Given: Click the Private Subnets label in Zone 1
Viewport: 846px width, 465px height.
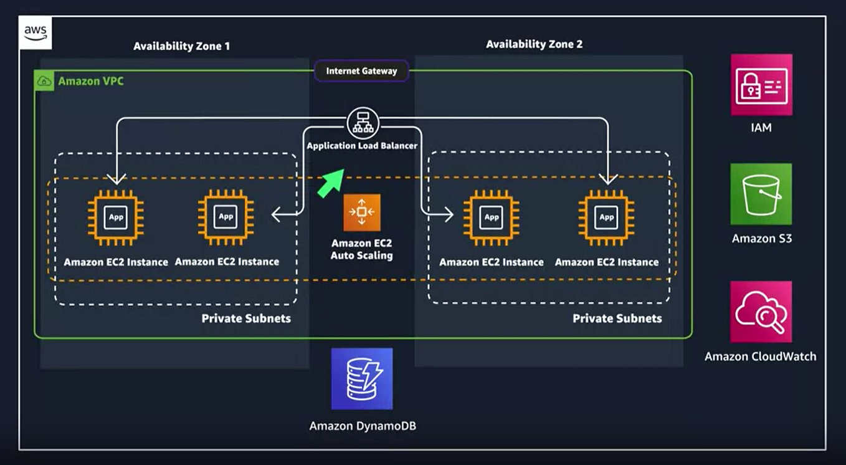Looking at the screenshot, I should [x=245, y=318].
